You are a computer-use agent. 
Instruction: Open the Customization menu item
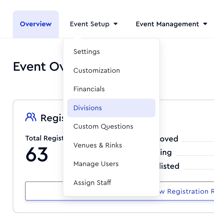coord(111,70)
